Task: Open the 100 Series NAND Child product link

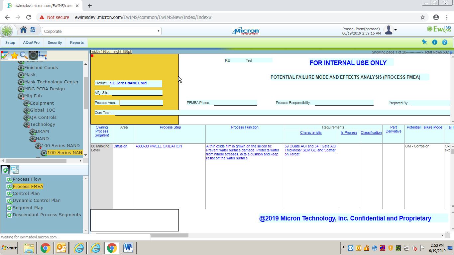Action: (128, 83)
